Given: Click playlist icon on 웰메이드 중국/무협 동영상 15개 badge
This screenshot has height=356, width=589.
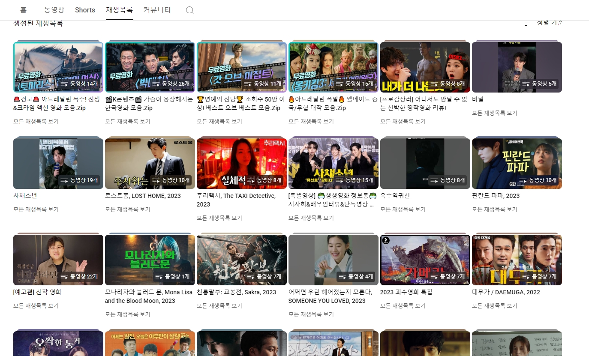Looking at the screenshot, I should [x=339, y=84].
